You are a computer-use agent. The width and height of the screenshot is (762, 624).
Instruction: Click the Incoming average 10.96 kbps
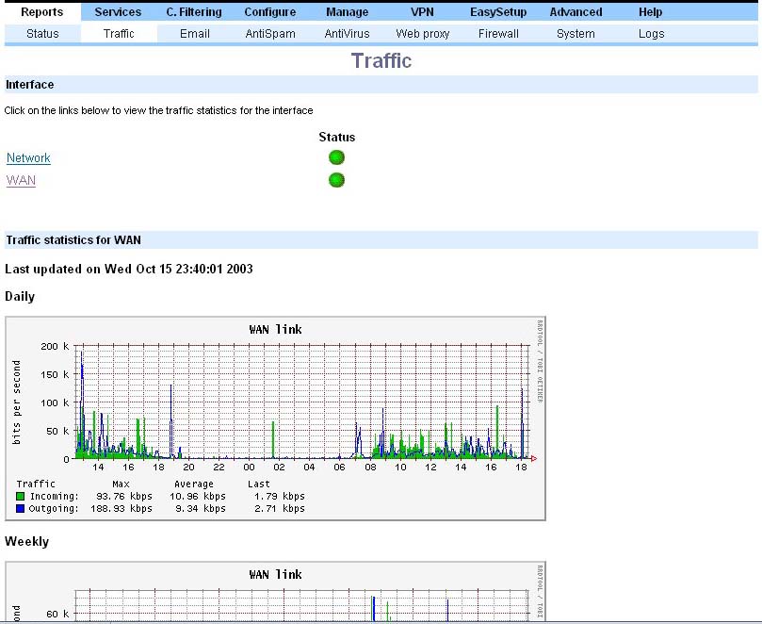[x=198, y=496]
